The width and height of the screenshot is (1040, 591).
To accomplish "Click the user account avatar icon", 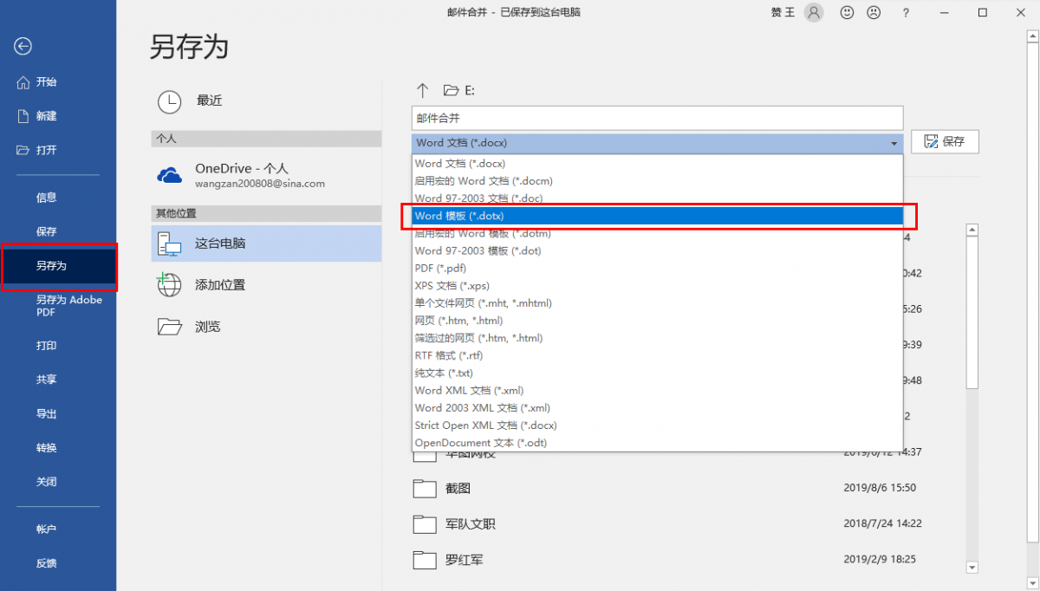I will [x=814, y=12].
